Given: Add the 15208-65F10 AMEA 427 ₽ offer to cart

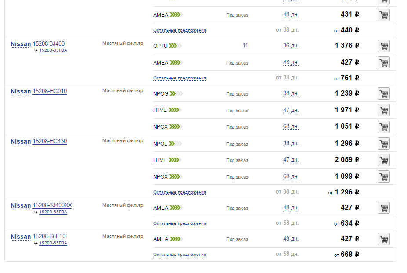Looking at the screenshot, I should click(384, 239).
